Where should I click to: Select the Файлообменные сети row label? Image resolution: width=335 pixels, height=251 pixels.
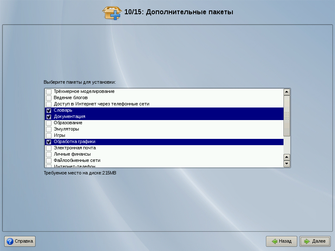pyautogui.click(x=77, y=161)
